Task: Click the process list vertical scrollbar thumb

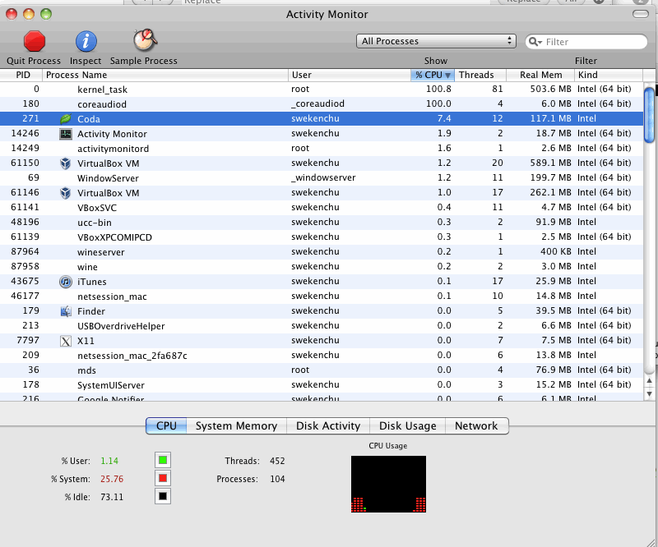Action: [x=649, y=114]
